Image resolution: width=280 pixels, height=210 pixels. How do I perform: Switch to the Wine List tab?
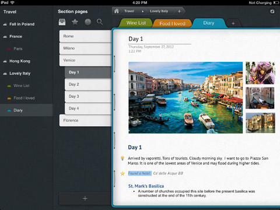(136, 23)
